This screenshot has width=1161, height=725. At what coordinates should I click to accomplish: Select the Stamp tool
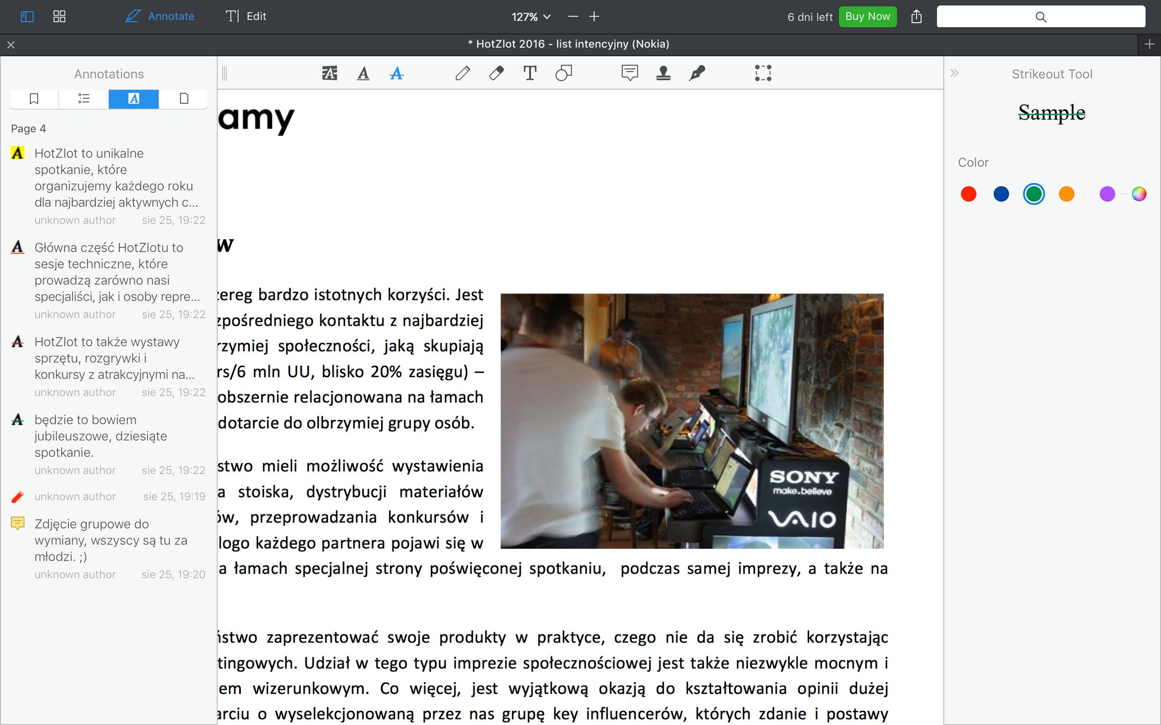click(x=663, y=74)
